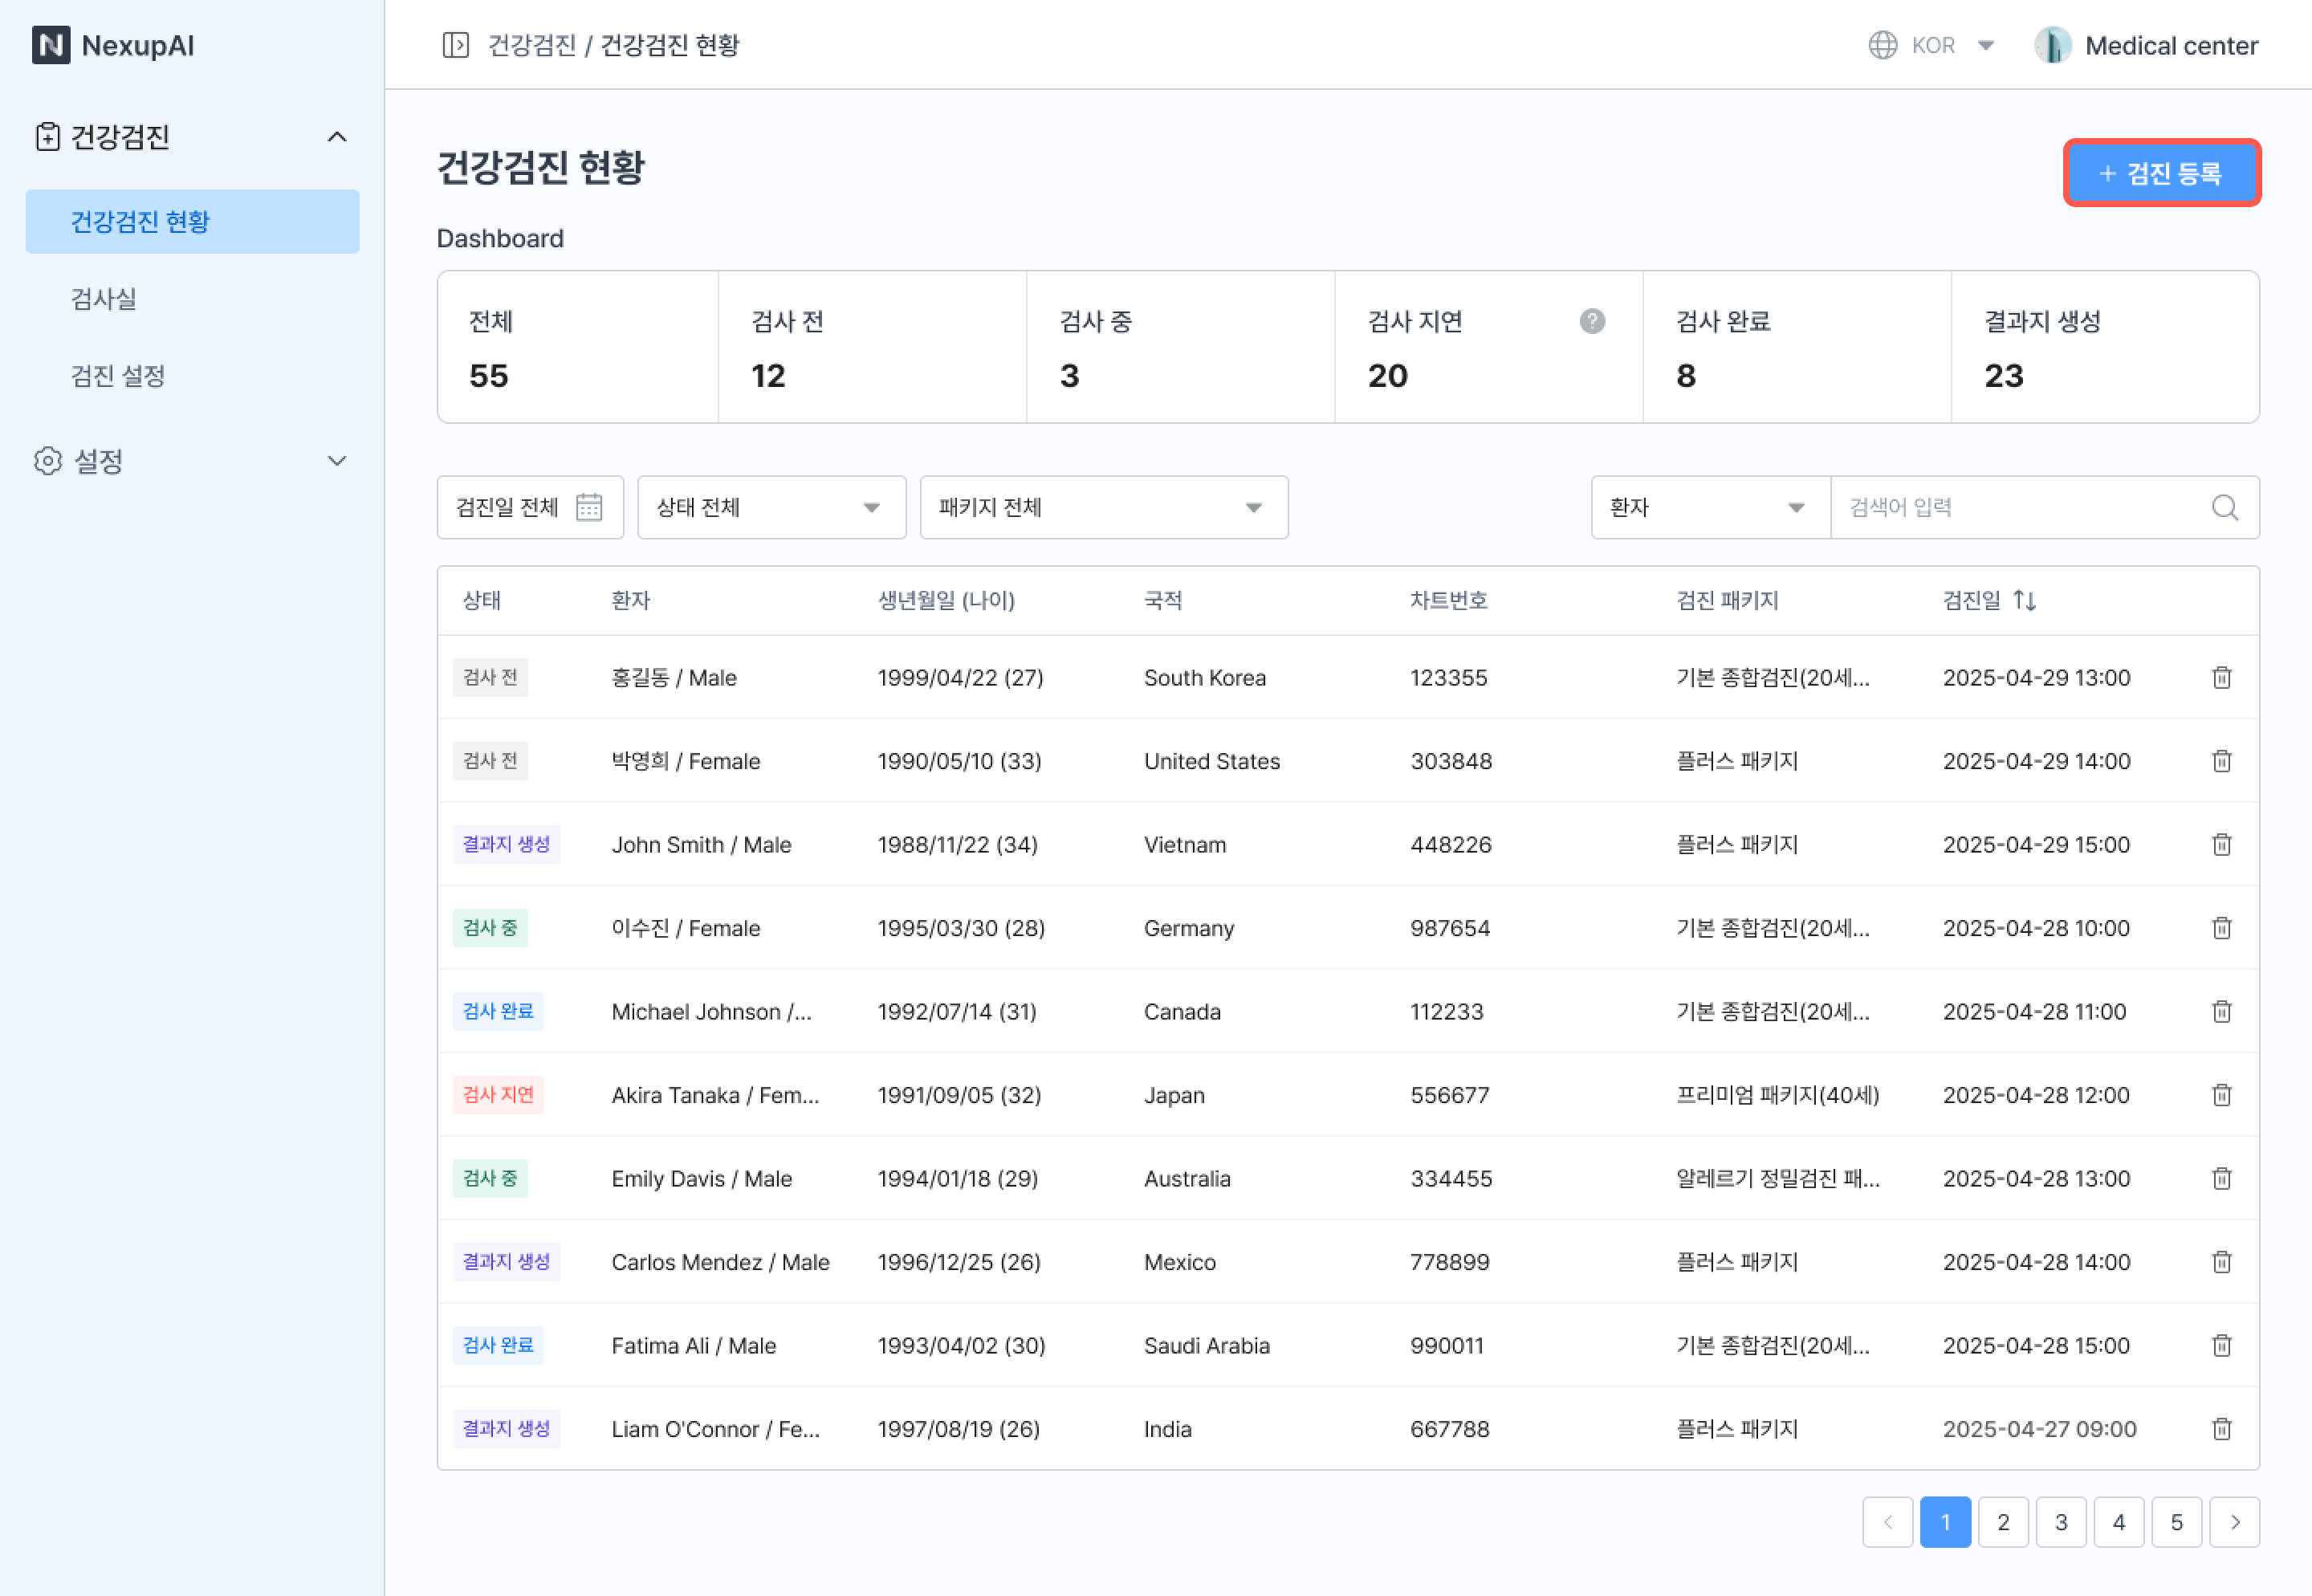Click the trash icon for Akira Tanaka row
This screenshot has height=1596, width=2312.
click(2221, 1094)
